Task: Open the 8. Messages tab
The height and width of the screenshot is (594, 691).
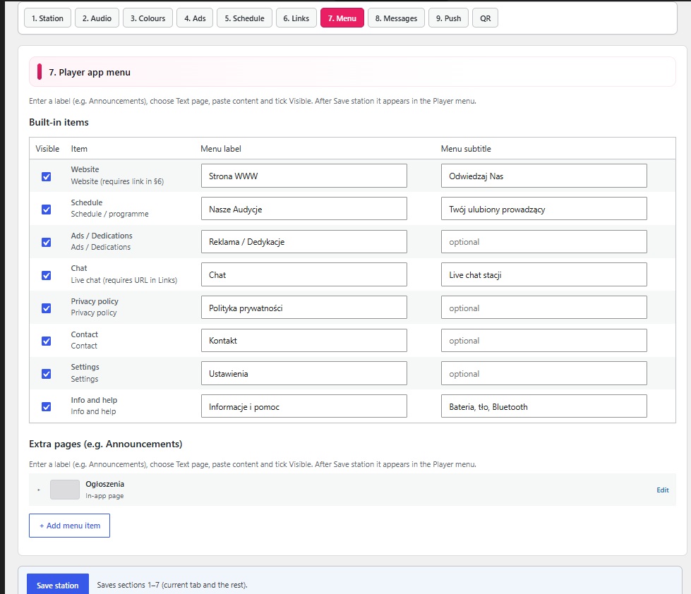Action: (396, 18)
